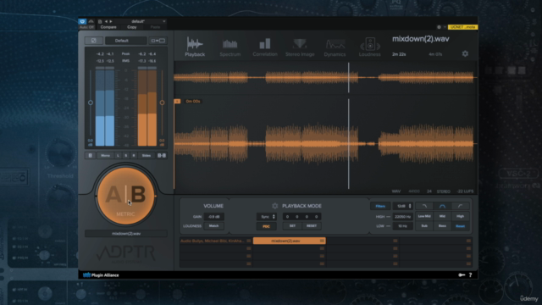Click the Match loudness button
The height and width of the screenshot is (305, 542).
[213, 226]
